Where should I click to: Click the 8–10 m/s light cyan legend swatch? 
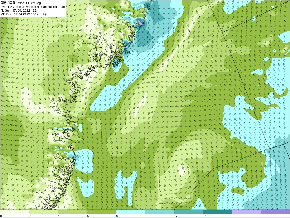(x=130, y=212)
